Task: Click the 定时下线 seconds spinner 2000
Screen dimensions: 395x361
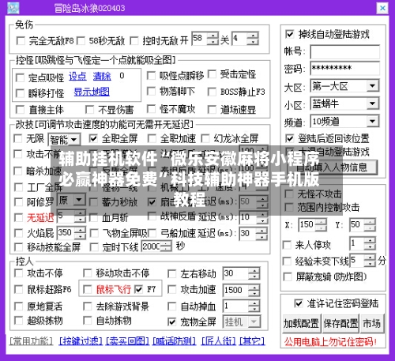Action: coord(156,246)
